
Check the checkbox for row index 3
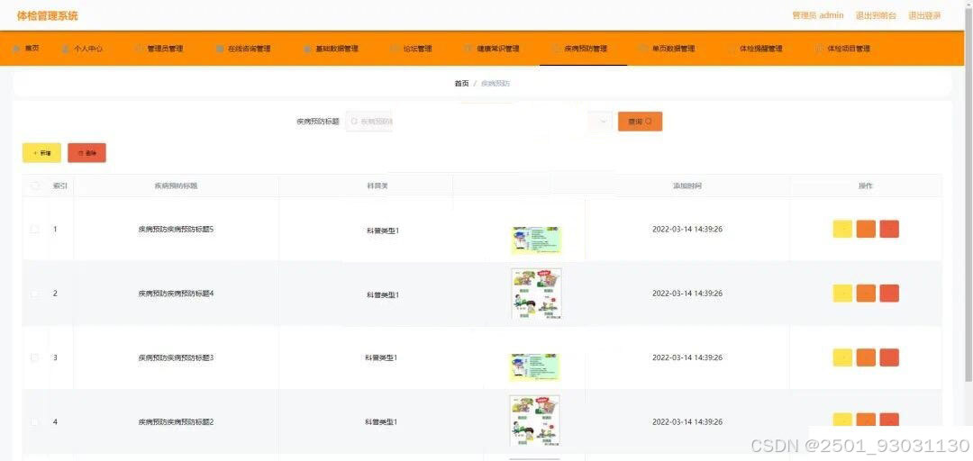tap(35, 357)
